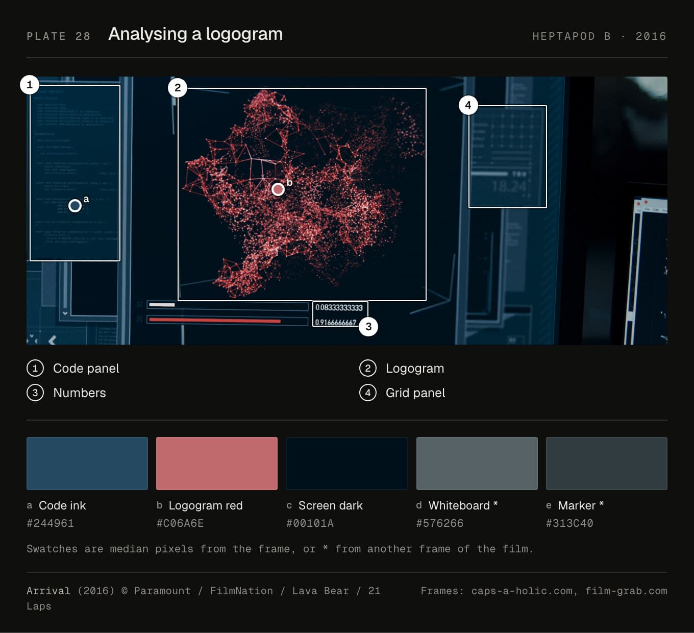The width and height of the screenshot is (694, 633).
Task: Click the hex value #00101A
Action: (x=310, y=523)
